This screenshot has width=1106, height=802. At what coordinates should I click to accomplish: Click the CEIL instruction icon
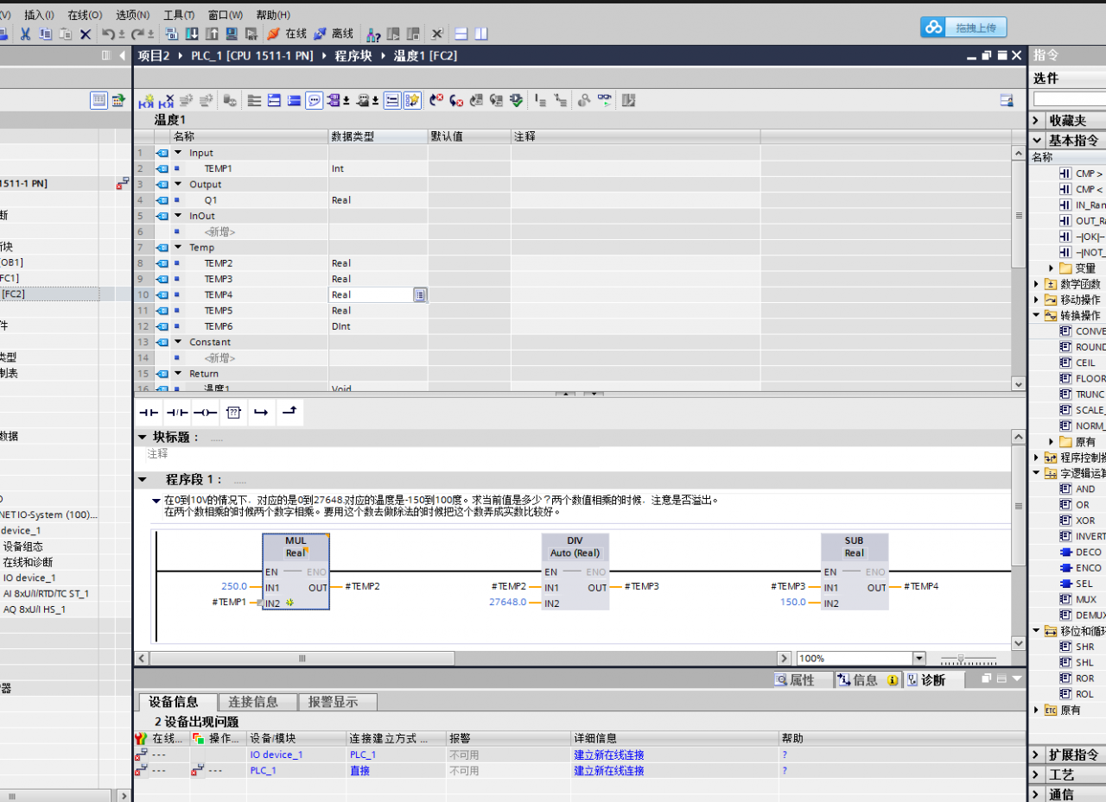point(1065,363)
